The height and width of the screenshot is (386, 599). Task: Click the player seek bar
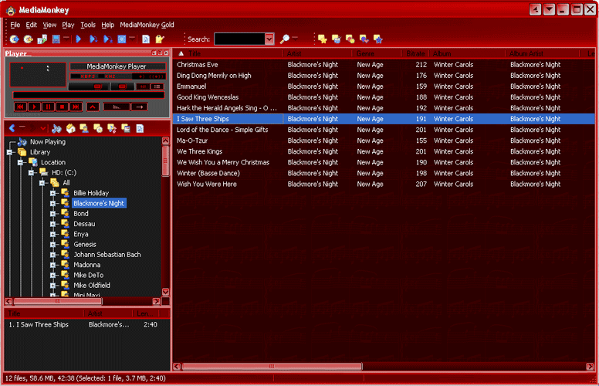coord(85,95)
